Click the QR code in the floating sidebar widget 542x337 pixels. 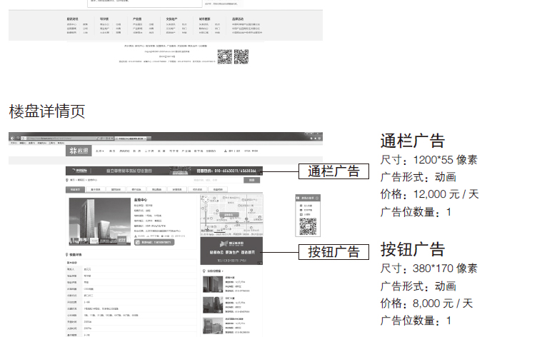[x=307, y=226]
